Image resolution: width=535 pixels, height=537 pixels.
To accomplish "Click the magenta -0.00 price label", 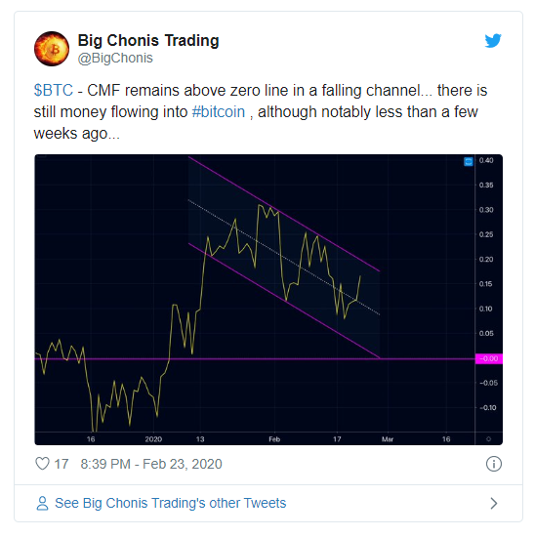I will 489,358.
